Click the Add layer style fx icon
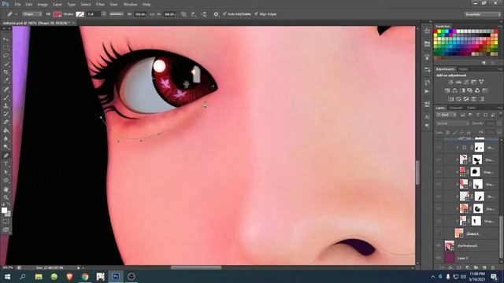Image resolution: width=504 pixels, height=283 pixels. point(450,267)
